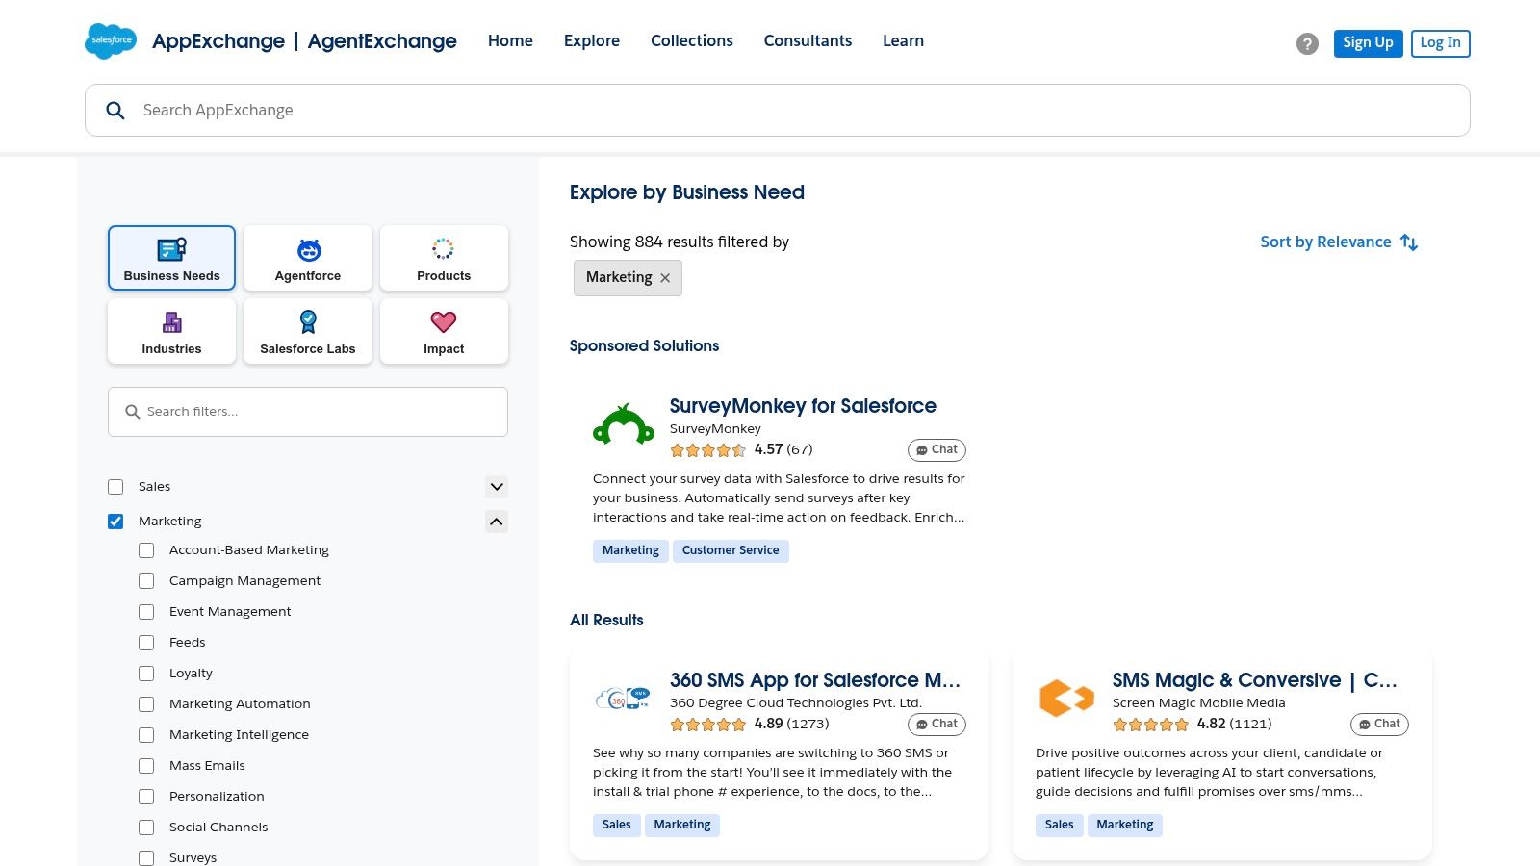The image size is (1540, 866).
Task: Select the Products filter icon
Action: coord(444,248)
